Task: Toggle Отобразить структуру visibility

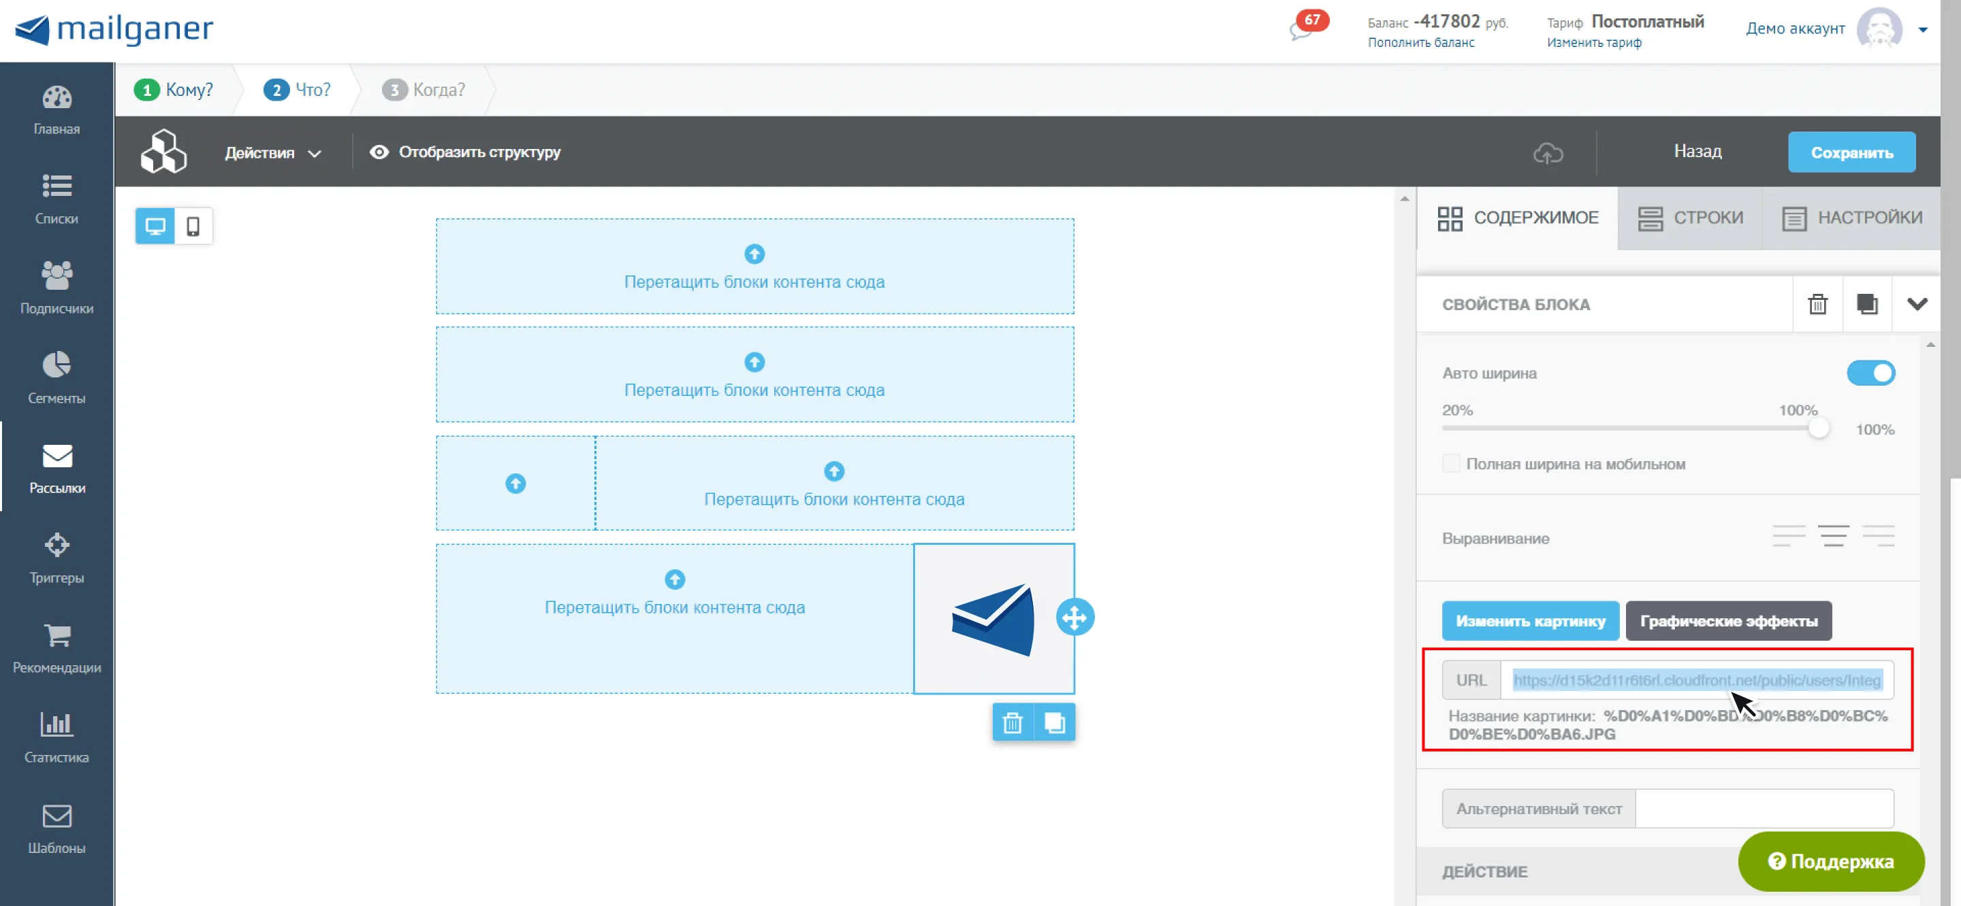Action: (x=465, y=152)
